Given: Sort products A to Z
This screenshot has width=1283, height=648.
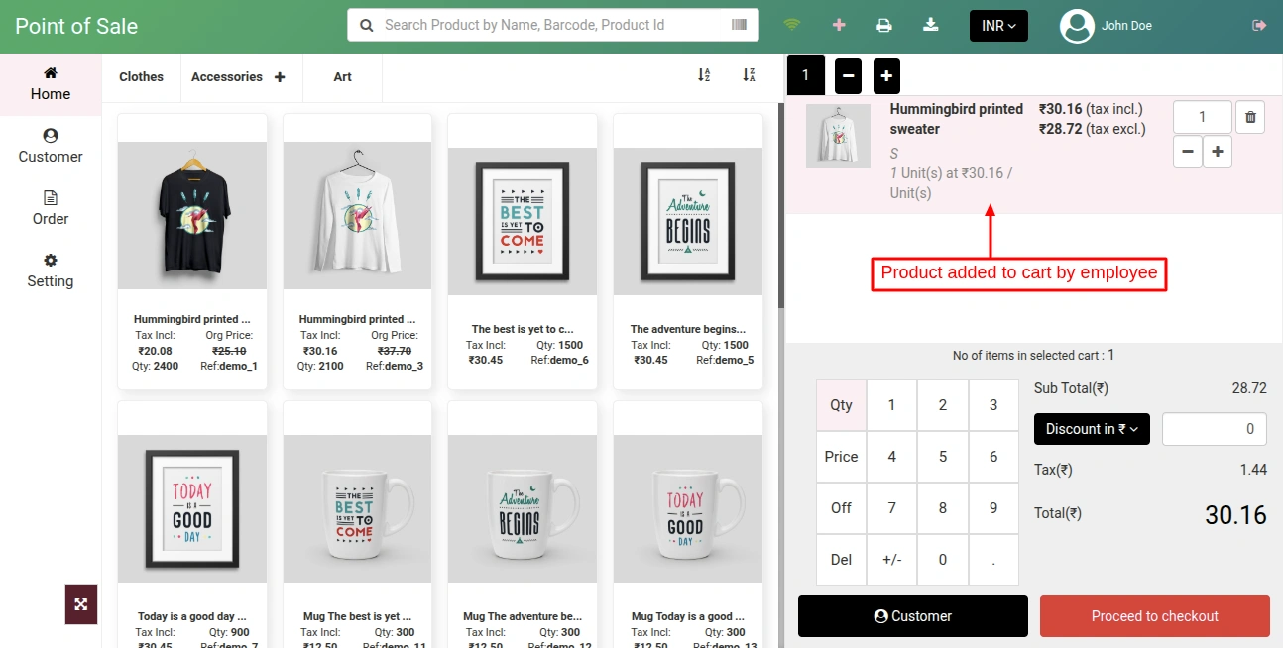Looking at the screenshot, I should (x=704, y=74).
